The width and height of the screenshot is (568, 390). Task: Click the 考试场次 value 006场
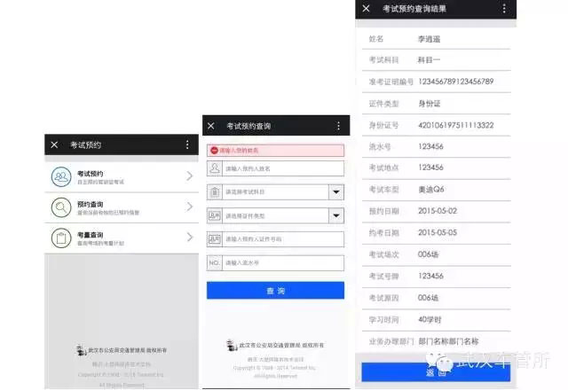pyautogui.click(x=428, y=254)
